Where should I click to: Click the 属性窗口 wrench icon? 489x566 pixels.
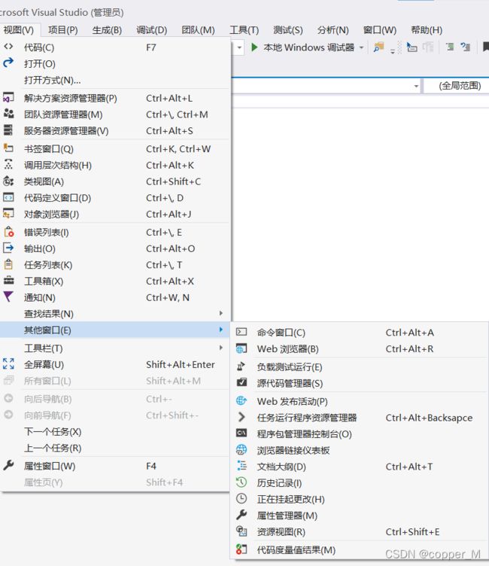pos(8,465)
